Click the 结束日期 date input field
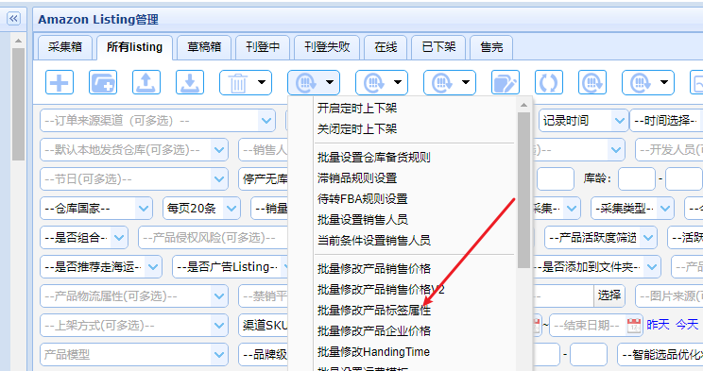Viewport: 703px width, 371px height. [589, 326]
